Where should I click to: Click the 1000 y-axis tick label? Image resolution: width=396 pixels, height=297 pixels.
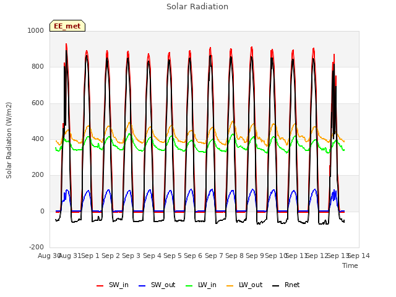click(36, 30)
